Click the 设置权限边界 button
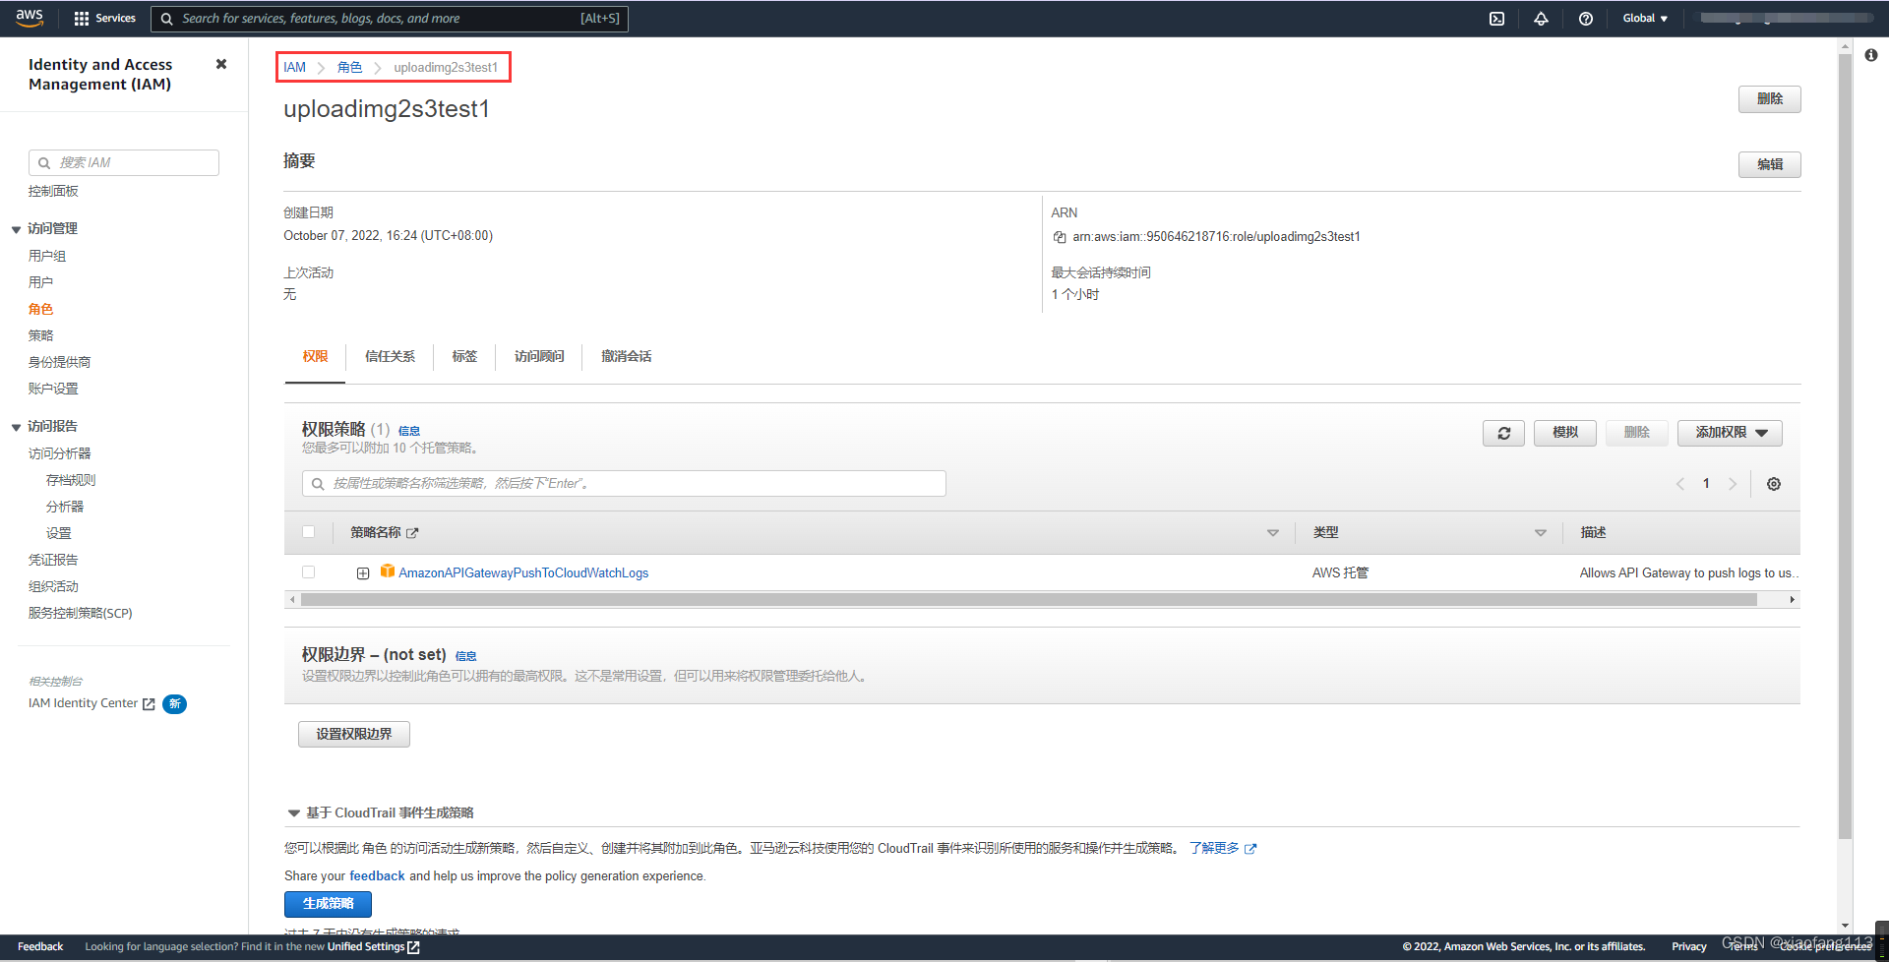Screen dimensions: 1889x962 354,734
